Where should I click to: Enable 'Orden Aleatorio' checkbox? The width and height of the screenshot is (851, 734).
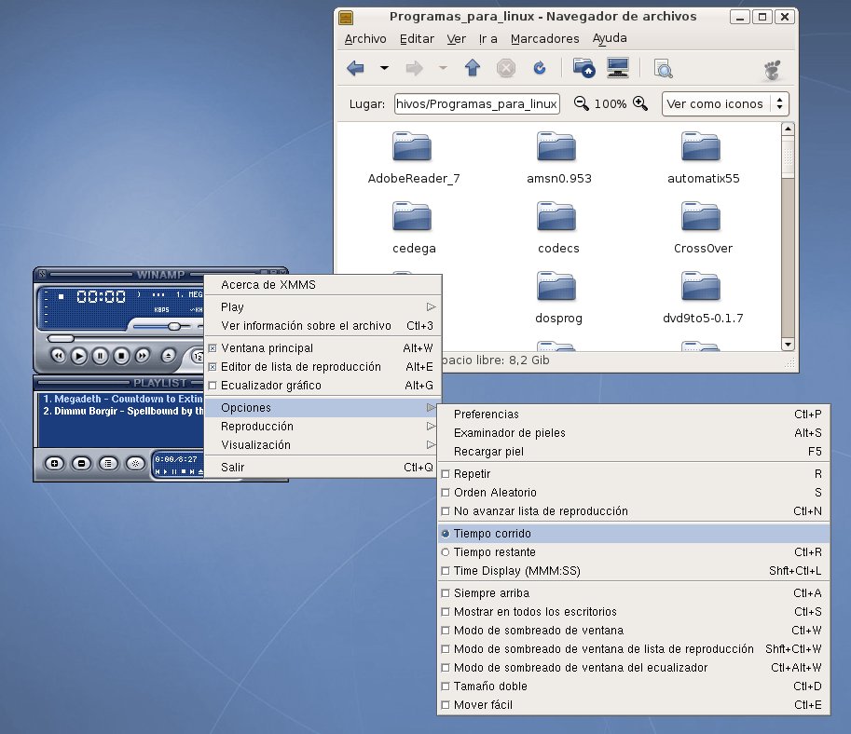tap(446, 493)
